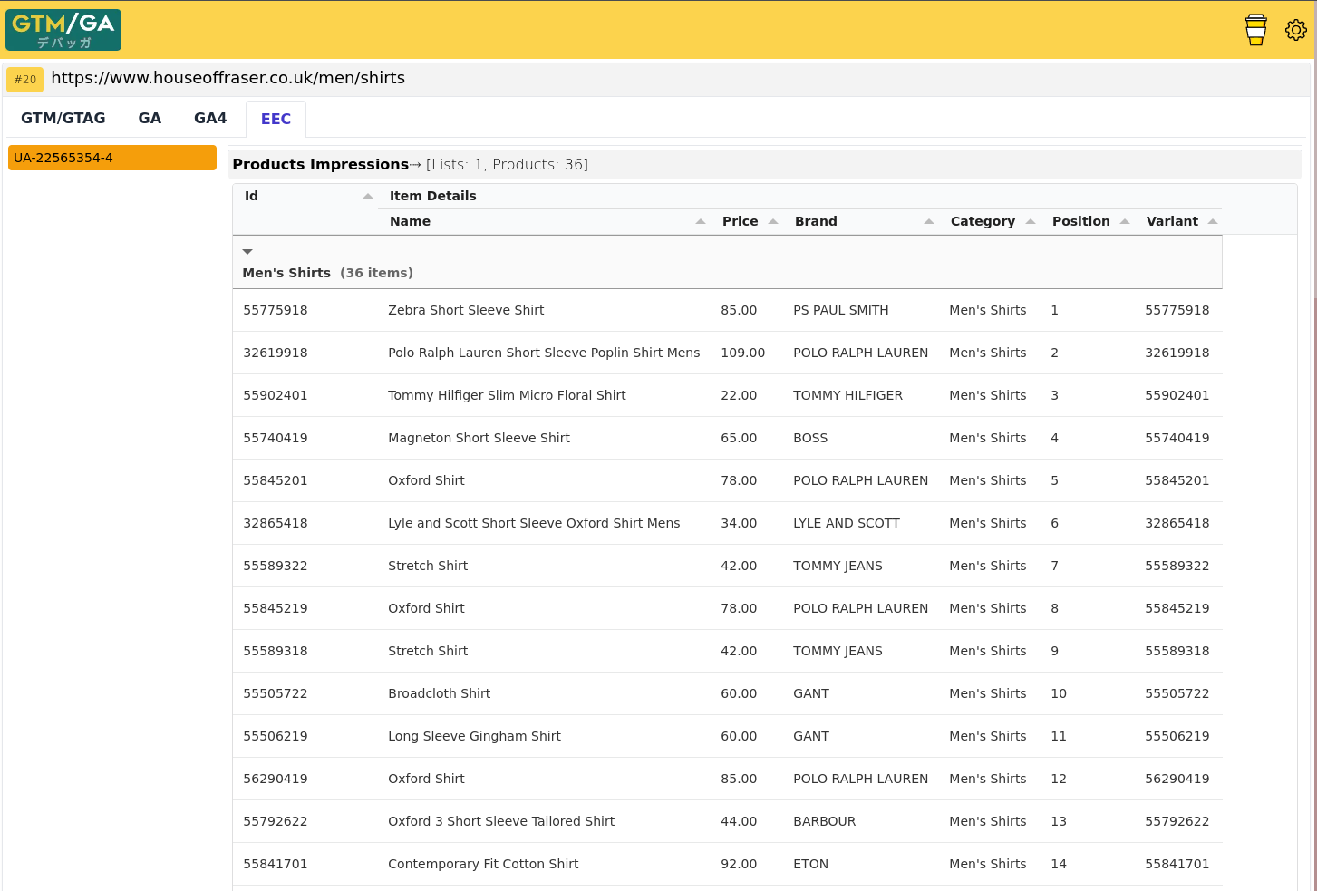Screen dimensions: 1317x891
Task: Select Magneton Short Sleeve Shirt name
Action: tap(479, 438)
